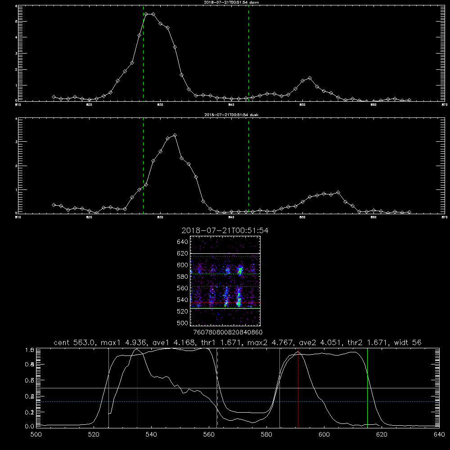
Task: Click the dotted horizontal threshold line in bottom plot
Action: point(238,401)
